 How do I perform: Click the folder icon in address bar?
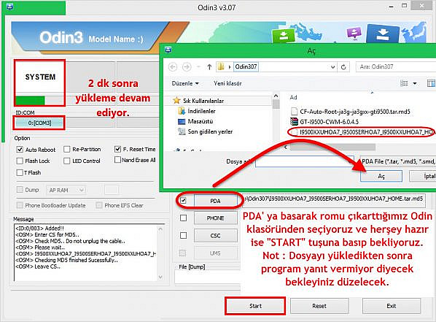[221, 67]
